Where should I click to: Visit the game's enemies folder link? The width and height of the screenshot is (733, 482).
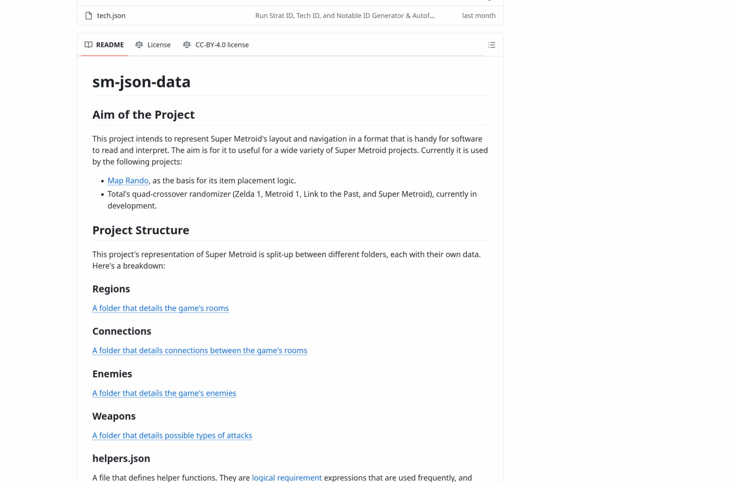tap(164, 393)
